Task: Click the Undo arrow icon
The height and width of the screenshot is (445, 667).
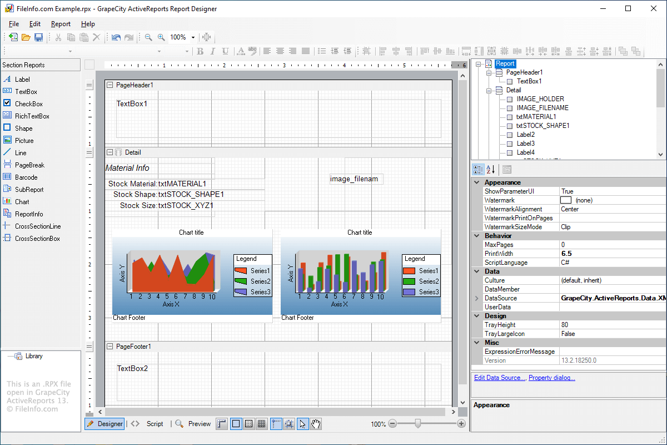Action: click(116, 37)
